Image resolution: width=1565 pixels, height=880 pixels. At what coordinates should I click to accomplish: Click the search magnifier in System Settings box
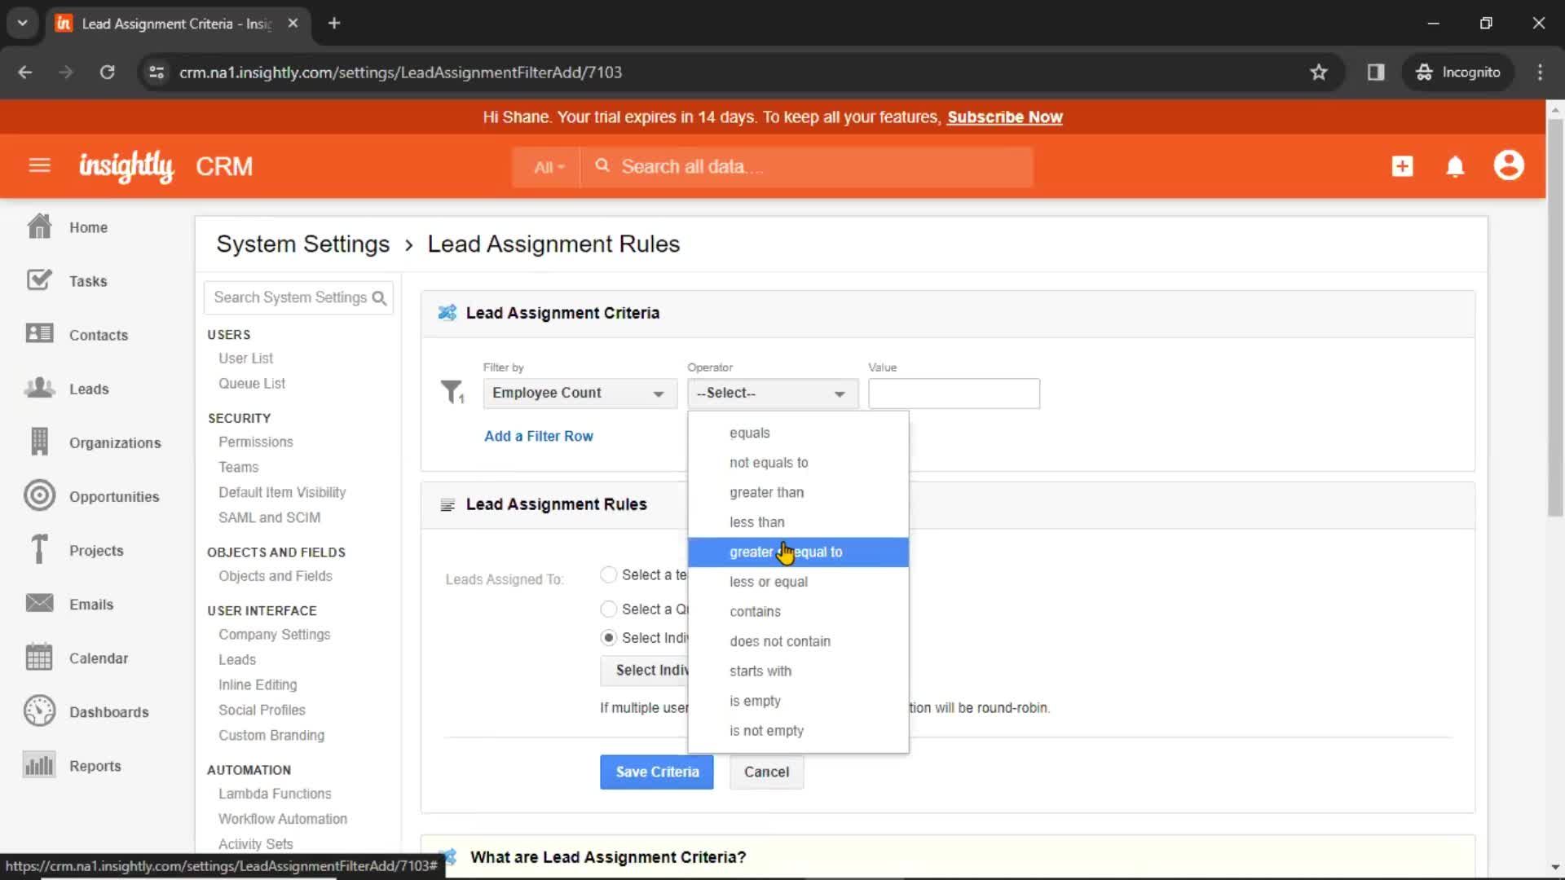379,298
